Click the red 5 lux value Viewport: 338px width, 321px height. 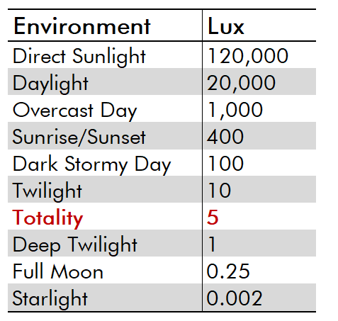tap(213, 218)
